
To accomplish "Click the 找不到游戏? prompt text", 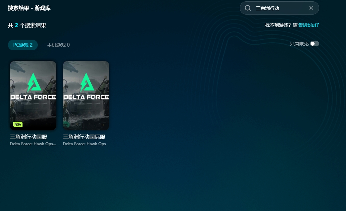I will (278, 25).
